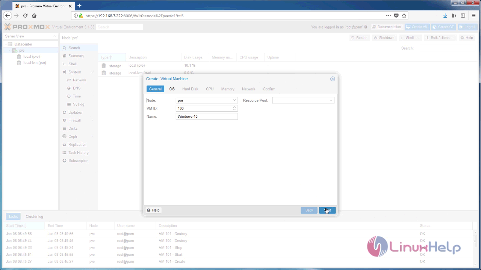
Task: Click the storage search field on the right
Action: coord(447,48)
